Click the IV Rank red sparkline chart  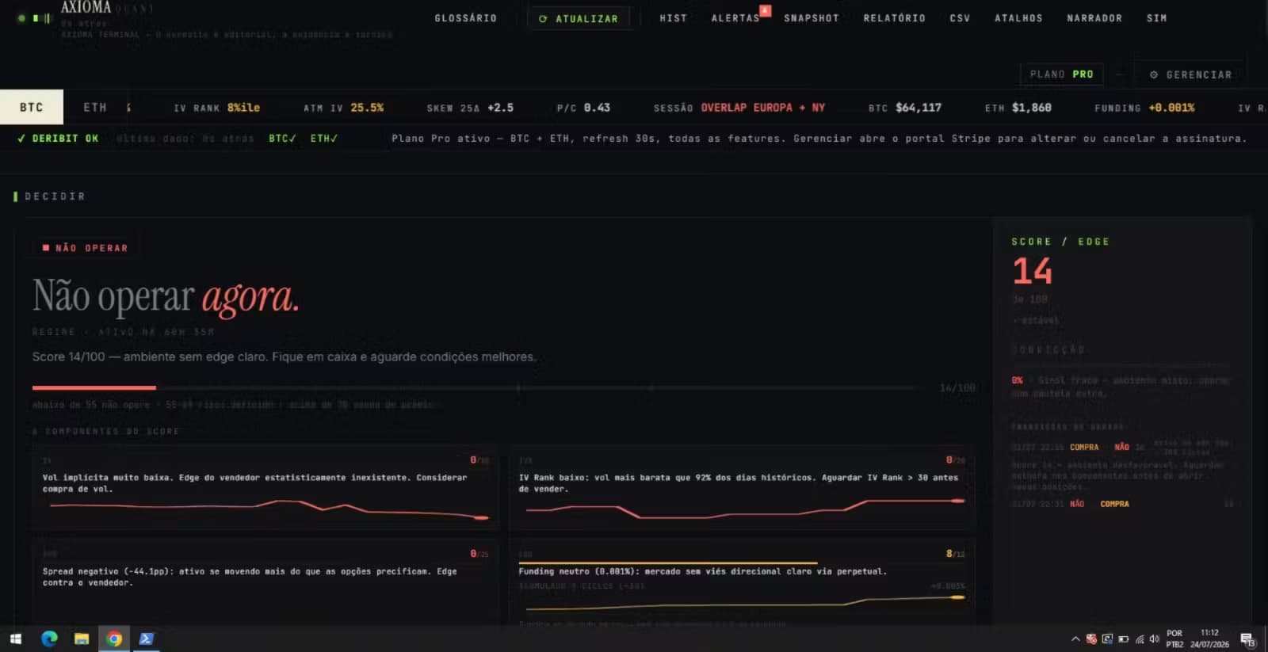coord(745,509)
